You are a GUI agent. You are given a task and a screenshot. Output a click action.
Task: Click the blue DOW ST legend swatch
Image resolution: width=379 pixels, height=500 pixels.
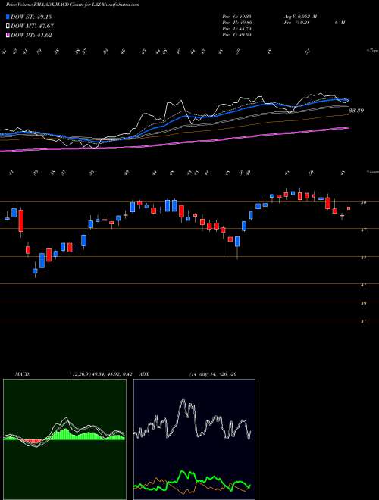[x=8, y=17]
